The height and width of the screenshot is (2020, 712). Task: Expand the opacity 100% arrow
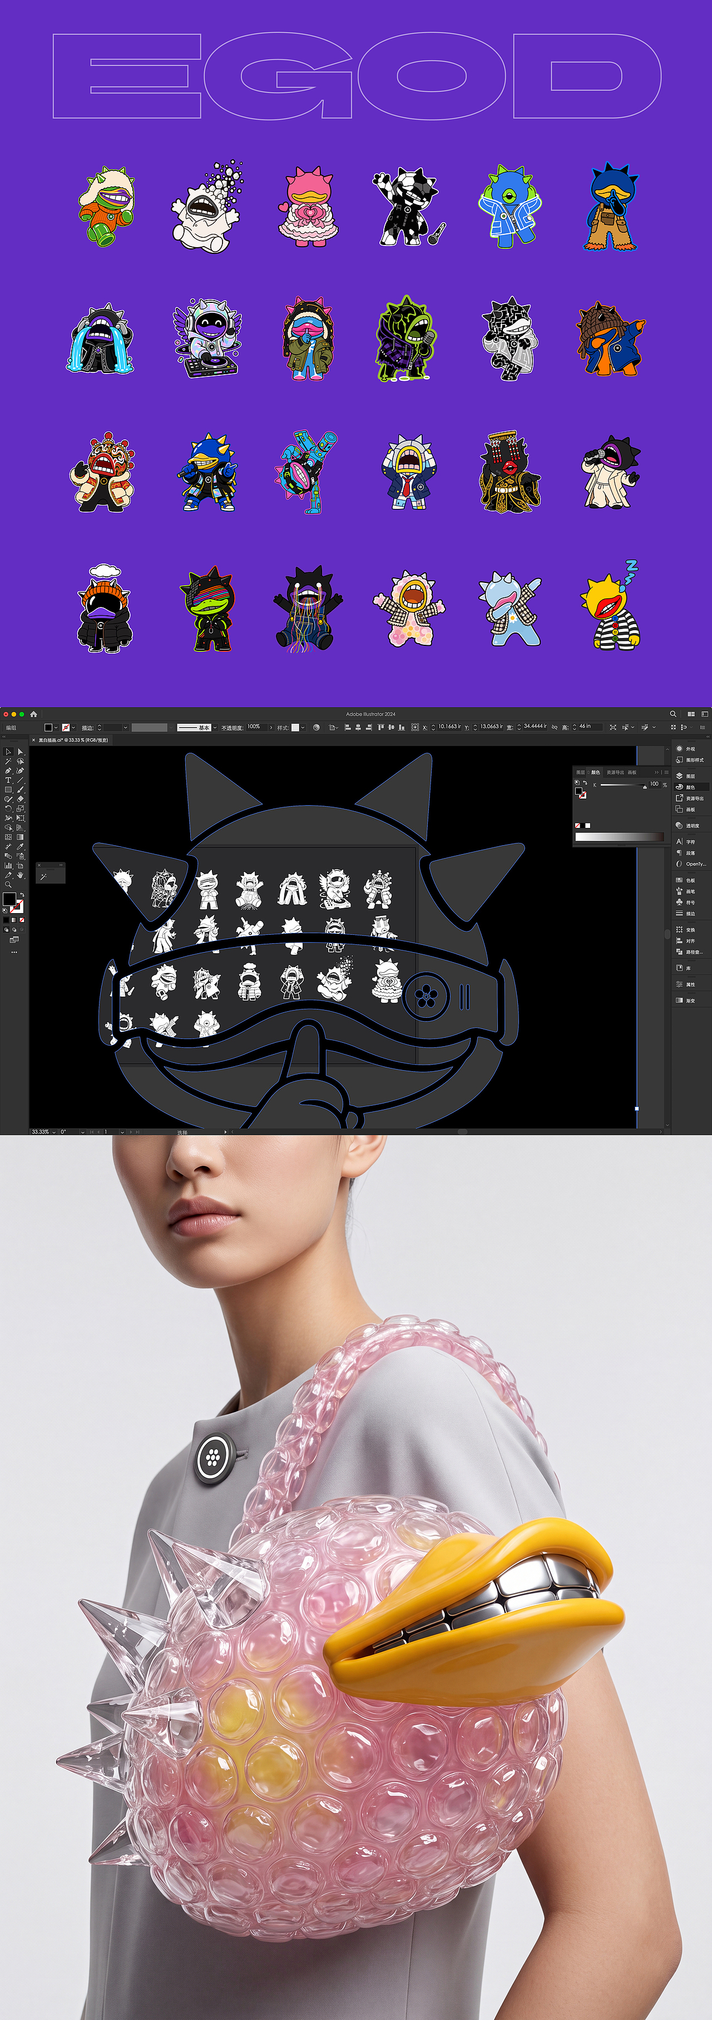(271, 728)
